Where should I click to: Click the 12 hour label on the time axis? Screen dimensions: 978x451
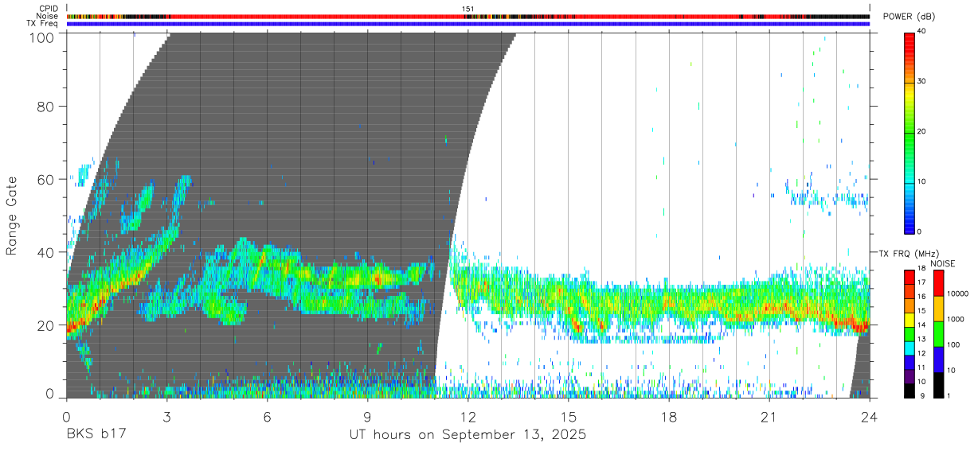468,417
